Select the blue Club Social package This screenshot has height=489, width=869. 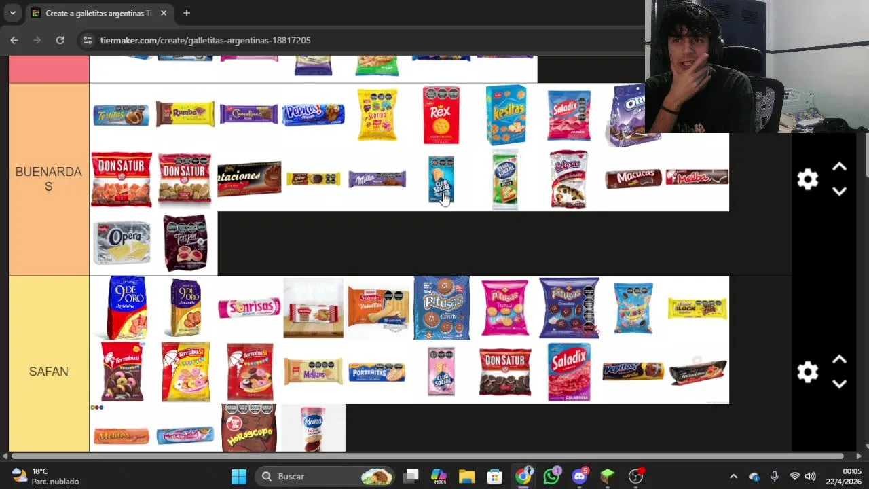[441, 179]
